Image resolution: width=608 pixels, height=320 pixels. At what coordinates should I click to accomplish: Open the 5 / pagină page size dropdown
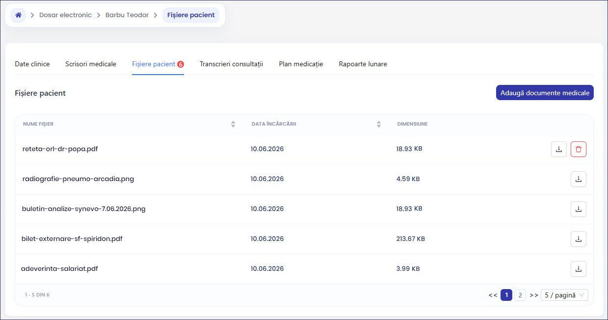click(564, 295)
